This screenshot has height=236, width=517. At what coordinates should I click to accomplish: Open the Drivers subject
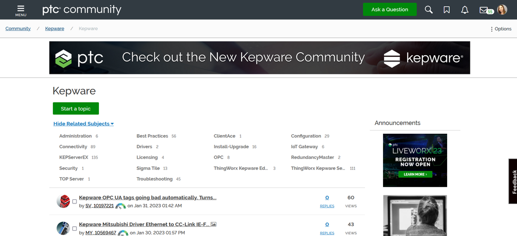coord(144,147)
